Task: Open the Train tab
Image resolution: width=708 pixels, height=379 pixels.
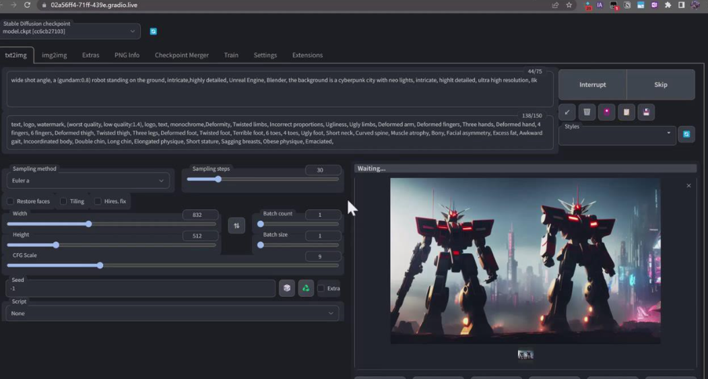Action: click(x=231, y=55)
